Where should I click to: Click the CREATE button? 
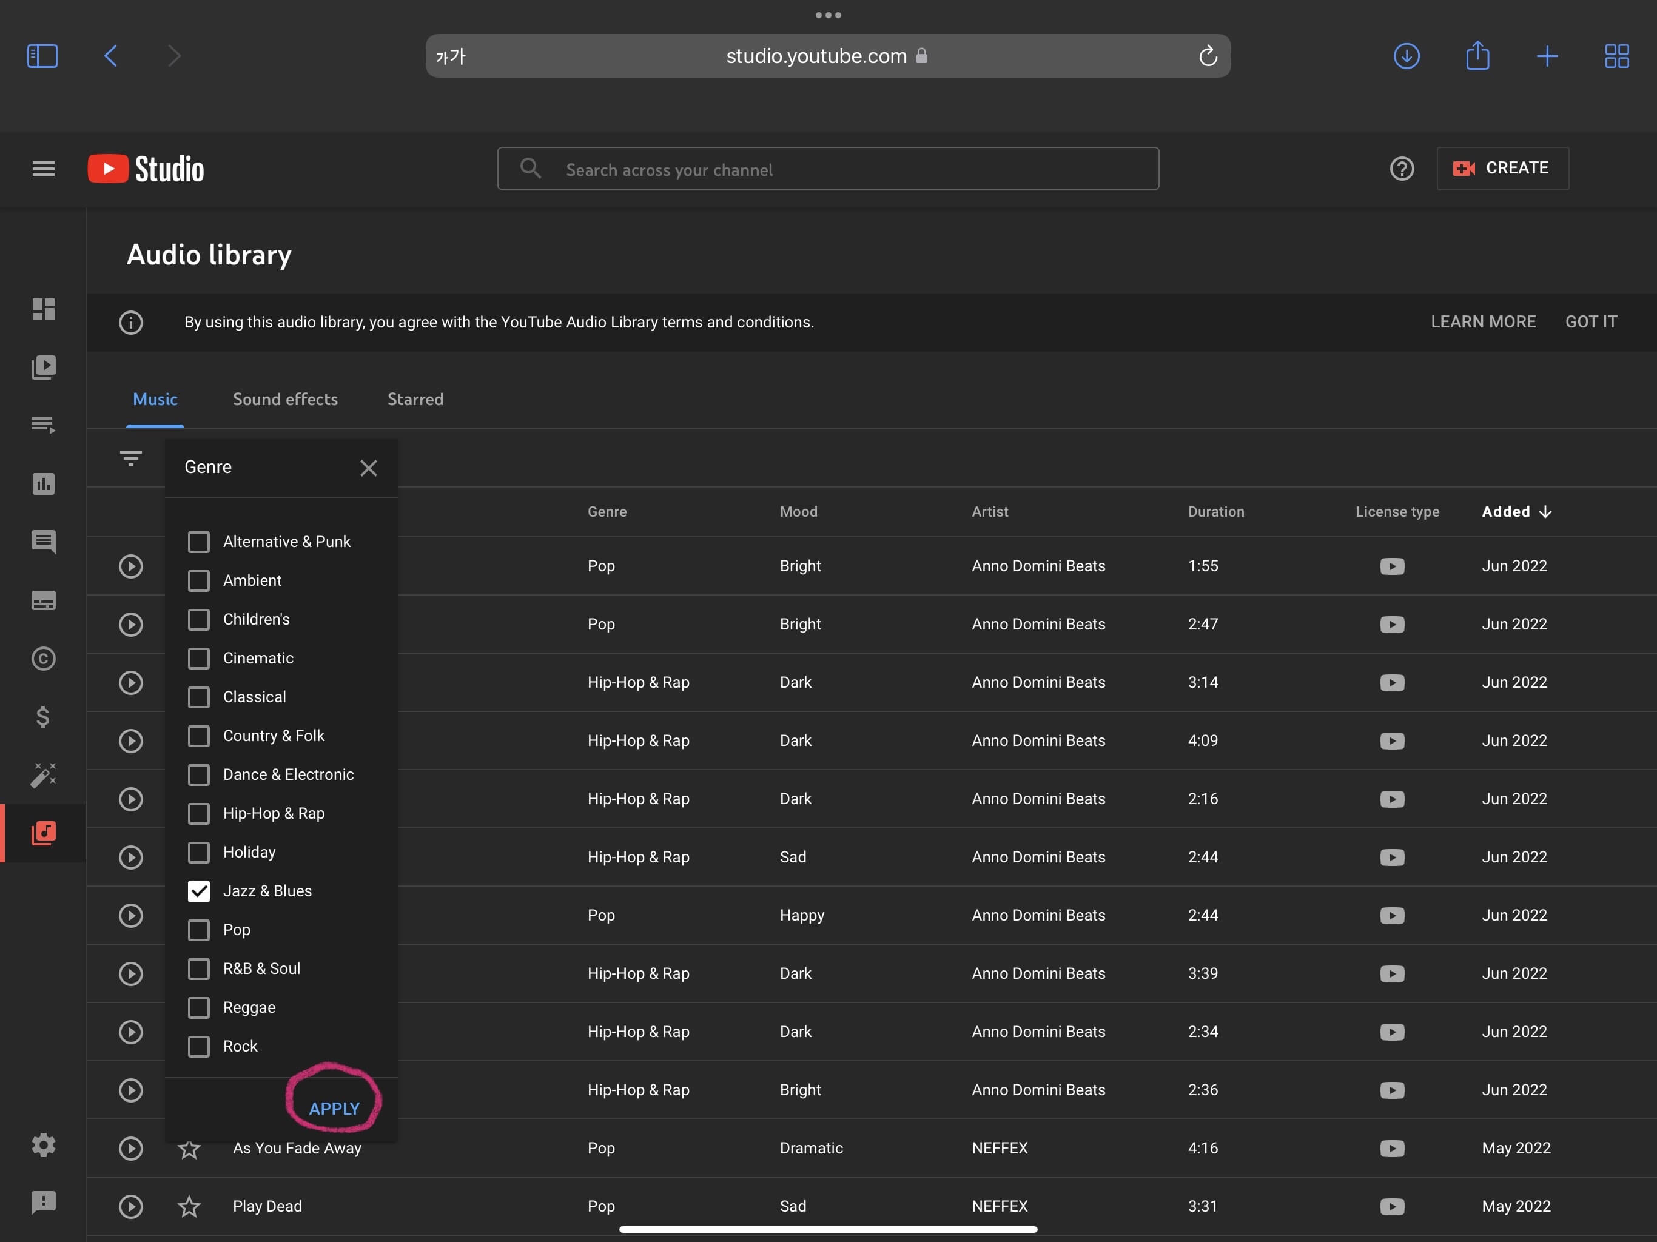point(1502,169)
